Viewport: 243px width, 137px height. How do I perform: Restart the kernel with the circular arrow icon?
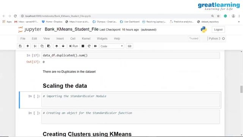(89, 46)
